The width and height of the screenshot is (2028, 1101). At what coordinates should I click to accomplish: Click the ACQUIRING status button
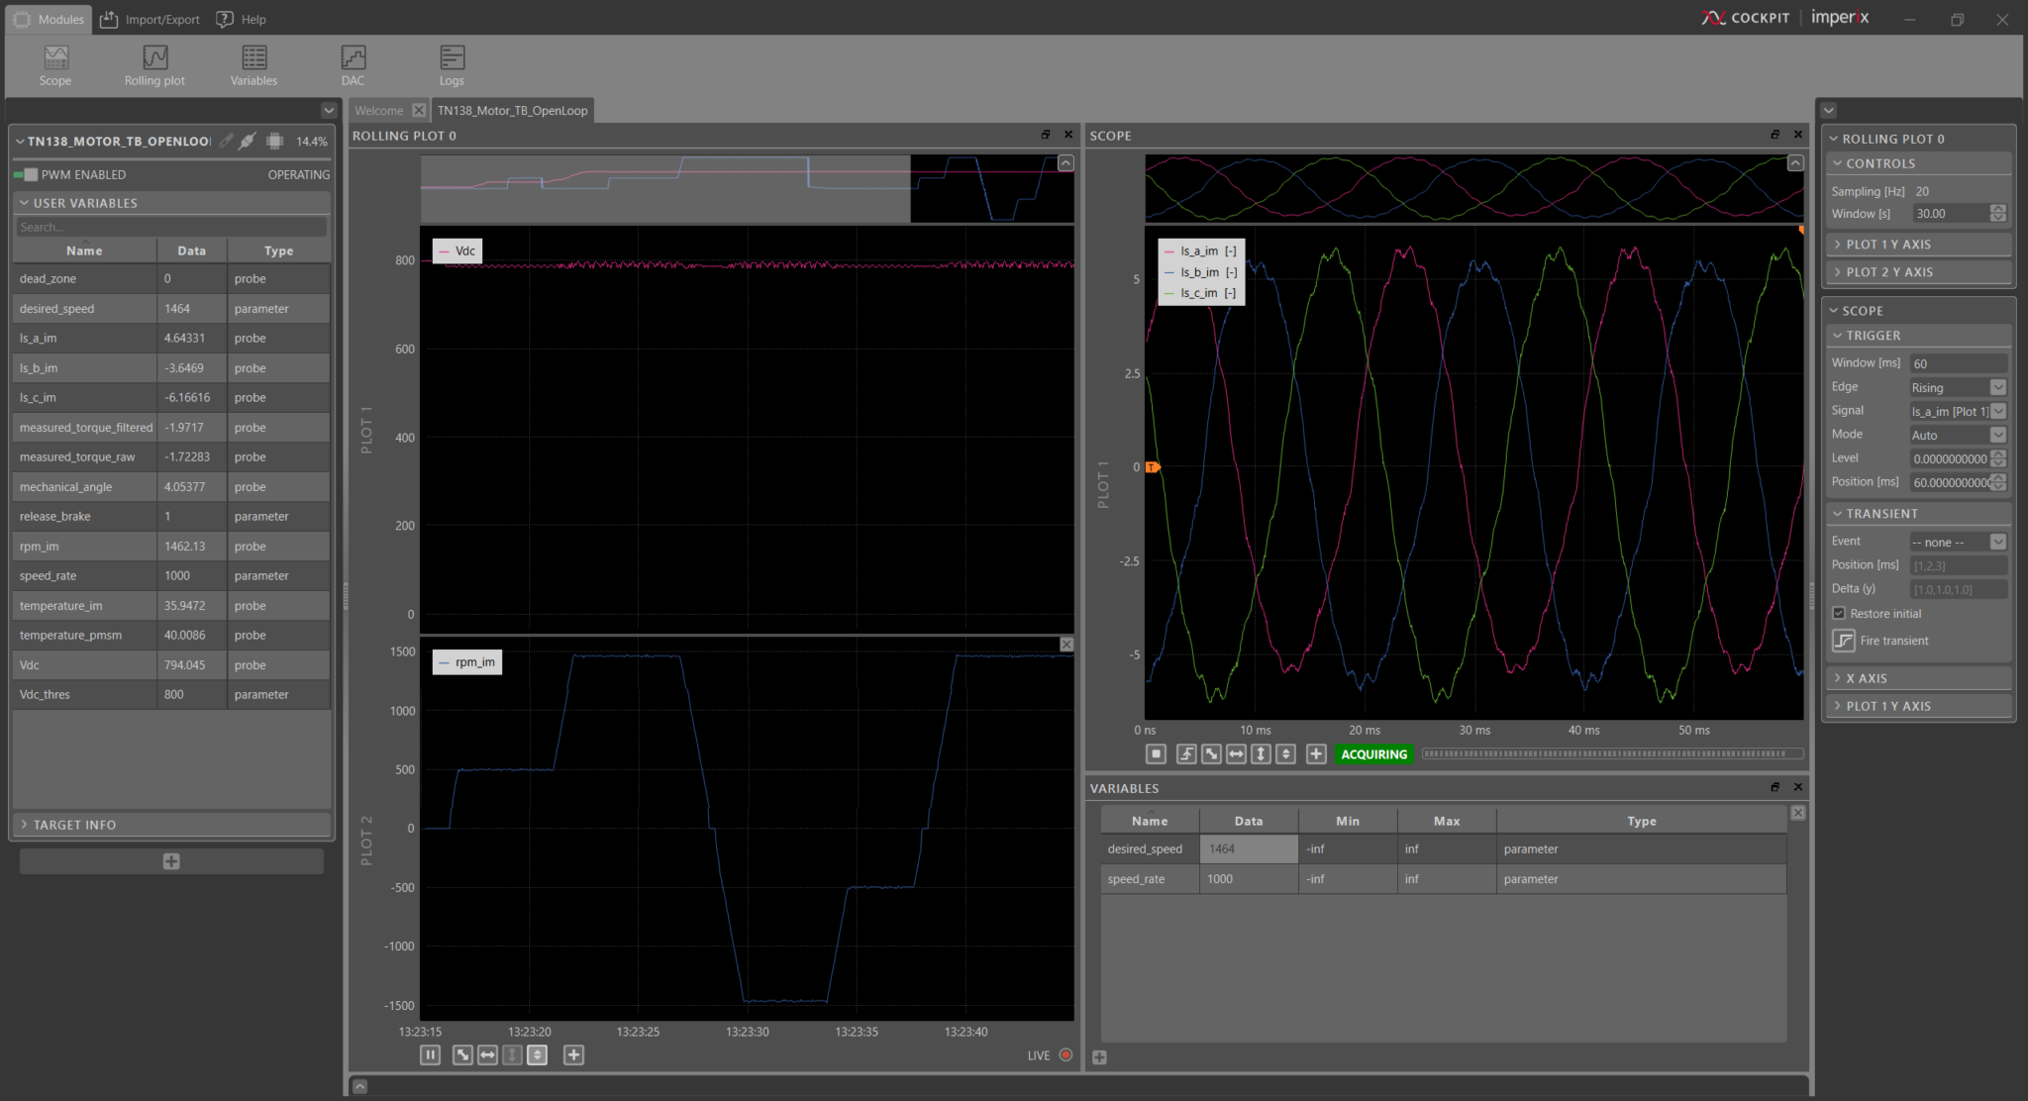point(1373,754)
